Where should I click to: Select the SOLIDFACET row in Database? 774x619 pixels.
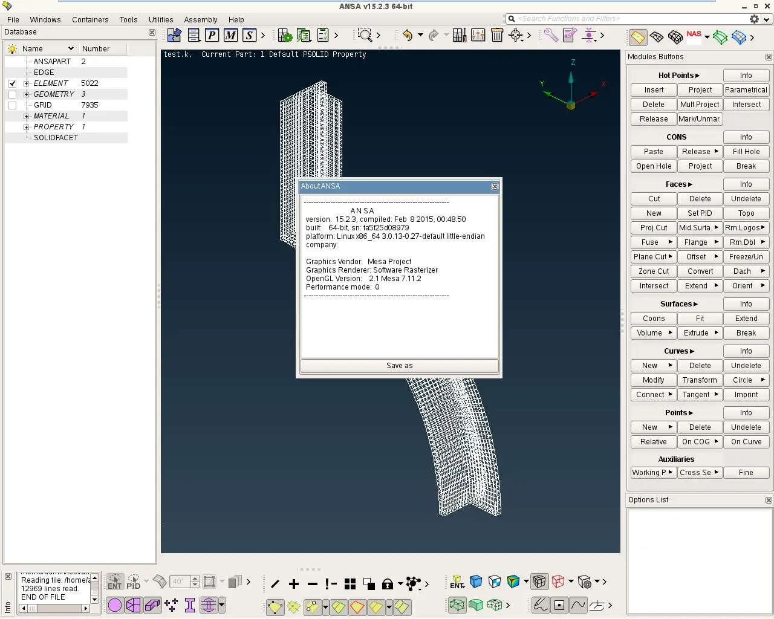(x=67, y=138)
